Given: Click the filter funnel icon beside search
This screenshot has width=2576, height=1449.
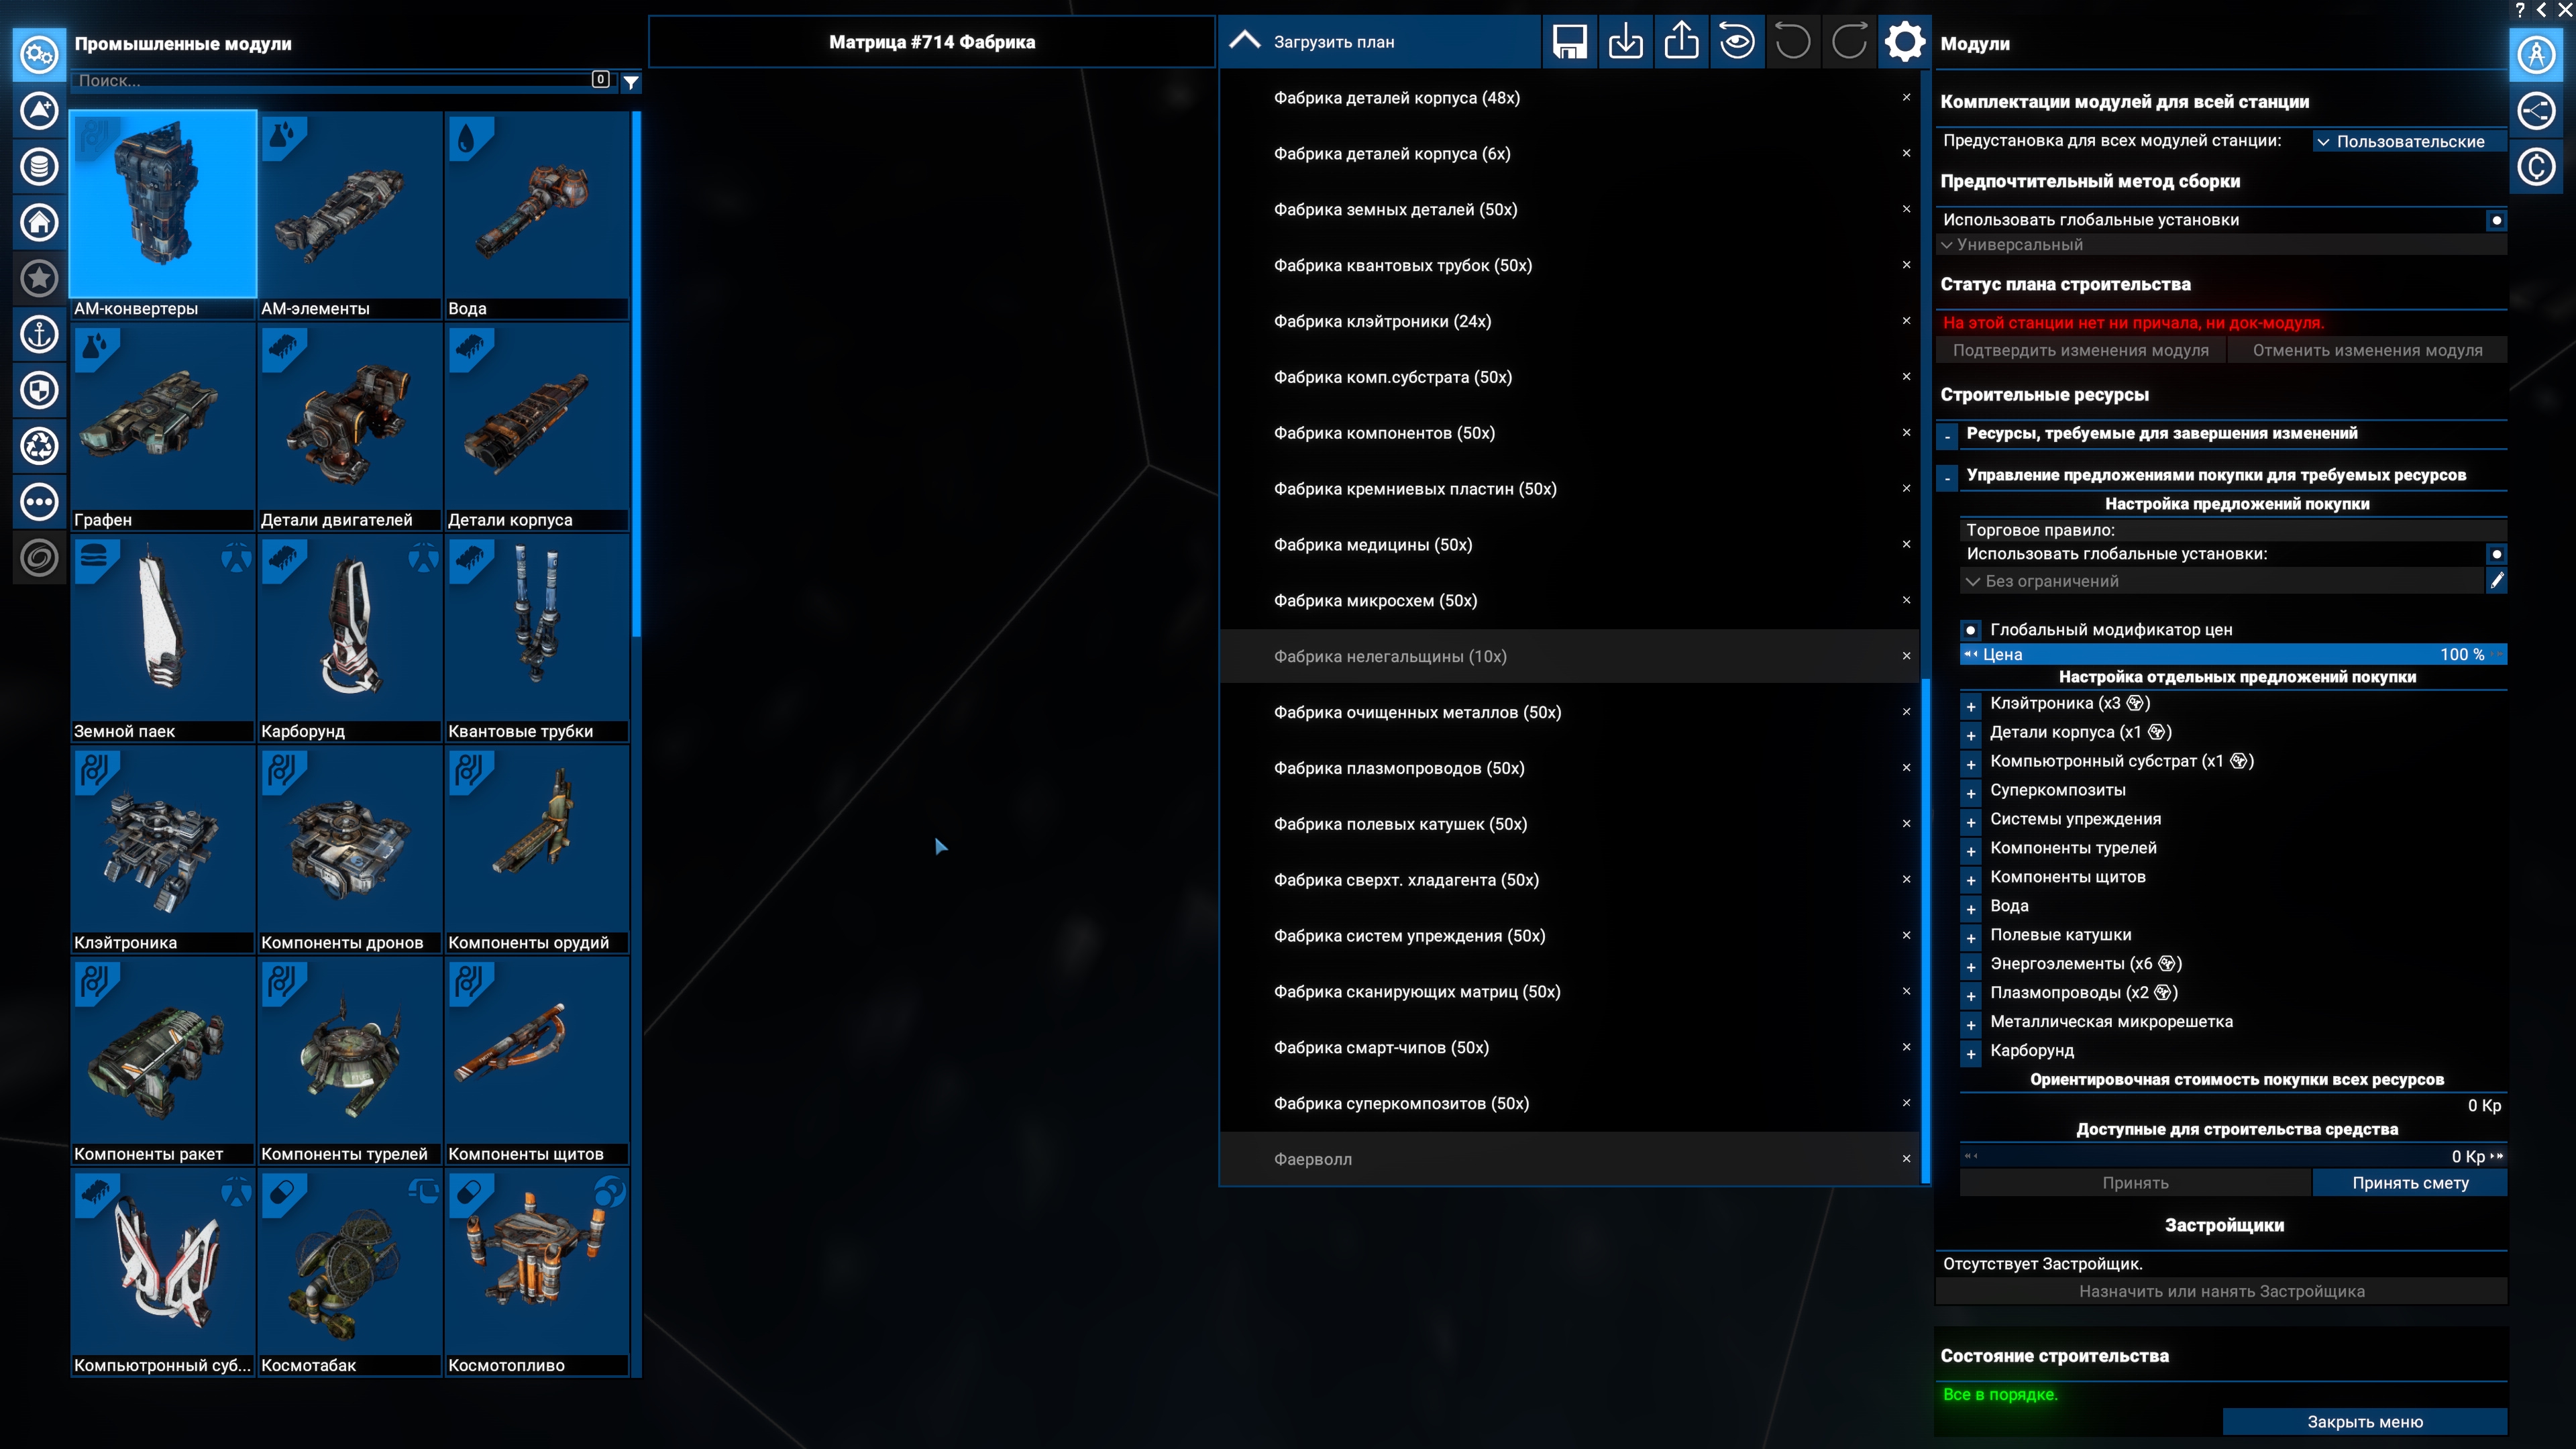Looking at the screenshot, I should pos(631,82).
